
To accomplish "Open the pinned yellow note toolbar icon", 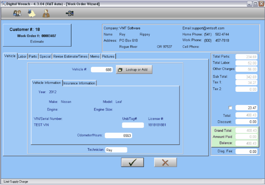I will (x=32, y=13).
